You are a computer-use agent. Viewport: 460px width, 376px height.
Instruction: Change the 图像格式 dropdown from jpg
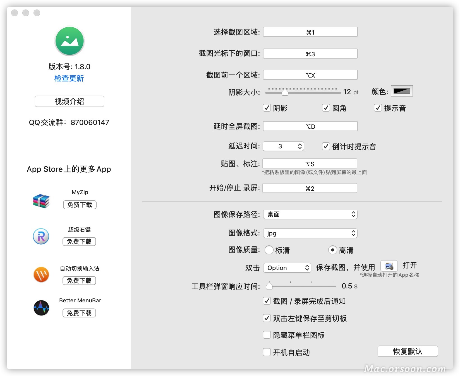point(310,233)
